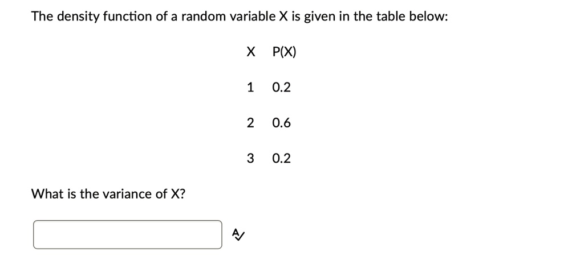Click the X column header
The image size is (584, 256).
[x=250, y=52]
